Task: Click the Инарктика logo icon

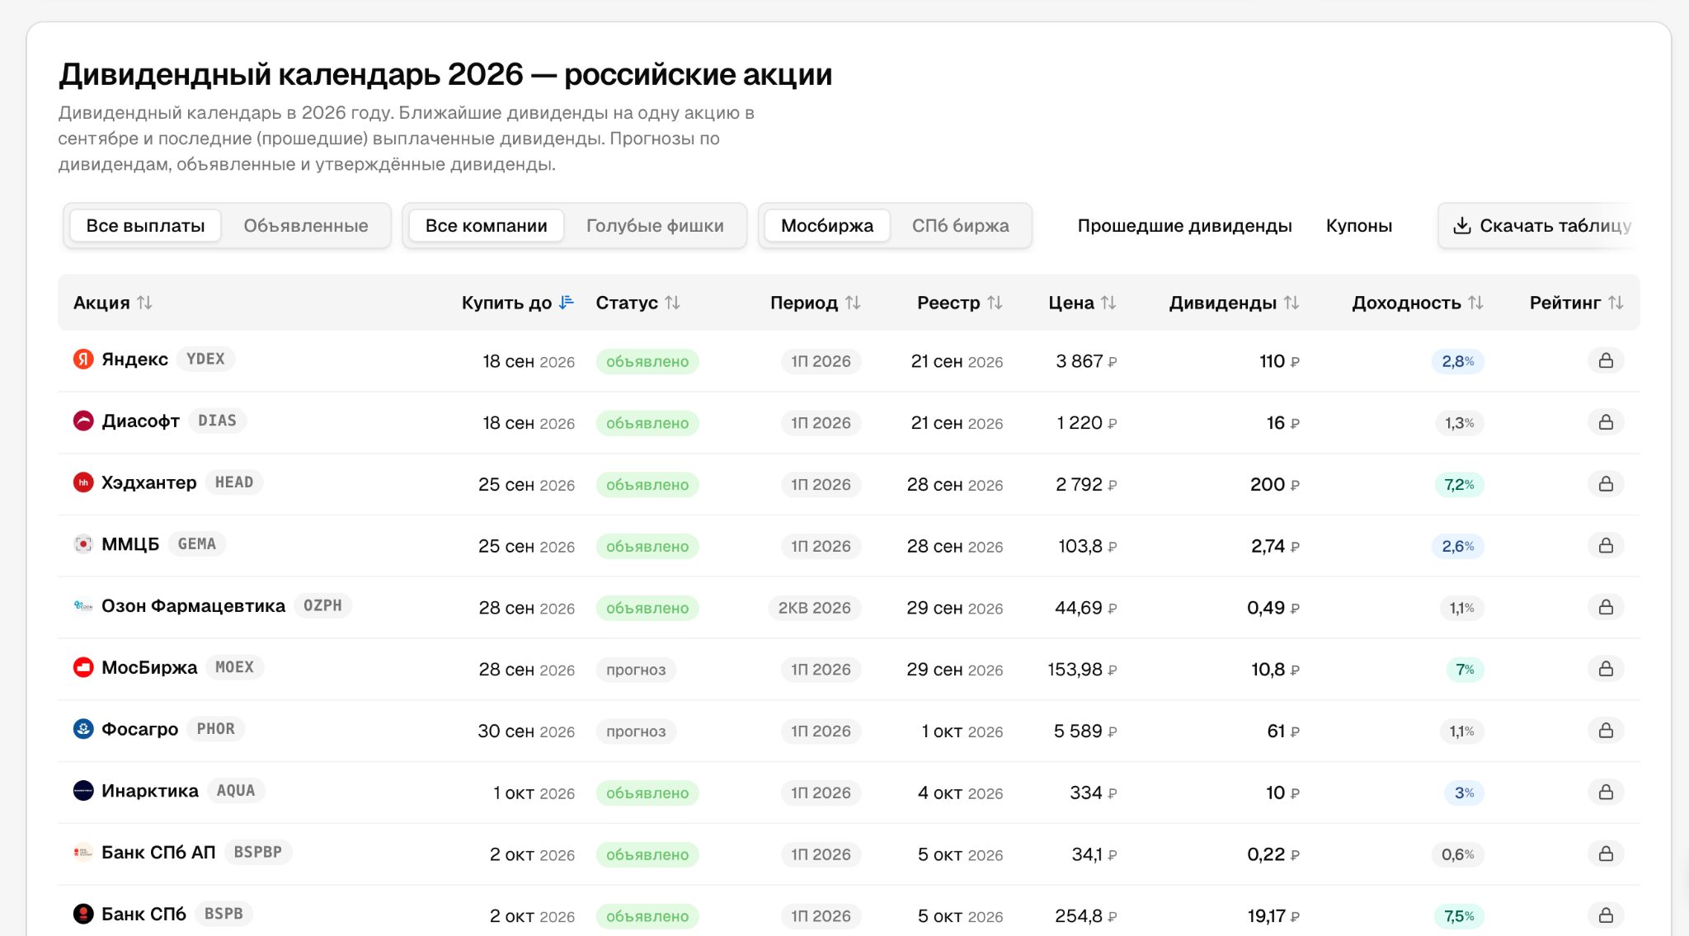Action: 83,791
